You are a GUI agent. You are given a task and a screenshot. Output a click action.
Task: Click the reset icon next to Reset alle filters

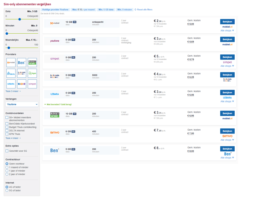pos(135,10)
